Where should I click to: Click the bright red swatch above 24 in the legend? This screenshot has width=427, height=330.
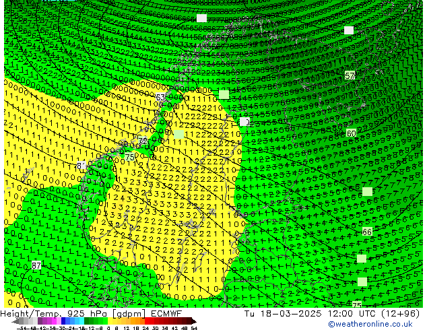click(x=147, y=321)
